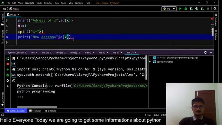
Task: Click the intention lightbulb on line 7
Action: [x=21, y=32]
